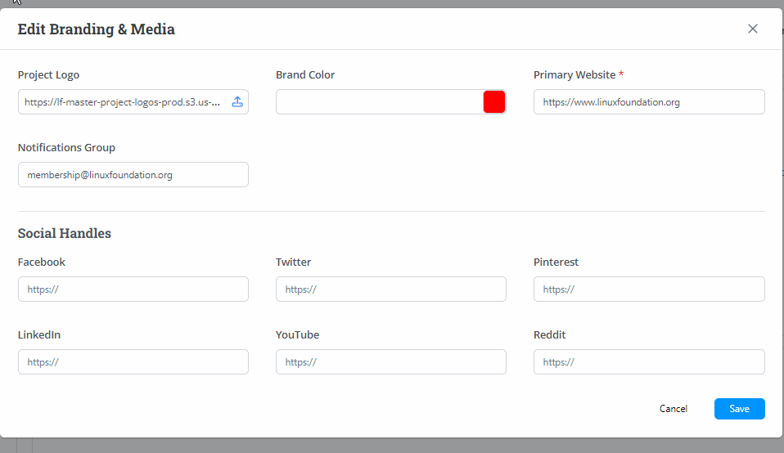Click the Pinterest URL field
The image size is (784, 453).
pyautogui.click(x=648, y=289)
